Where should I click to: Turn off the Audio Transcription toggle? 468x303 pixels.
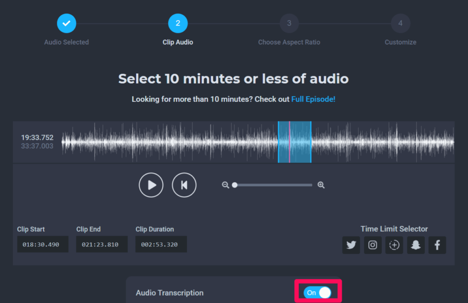[318, 293]
